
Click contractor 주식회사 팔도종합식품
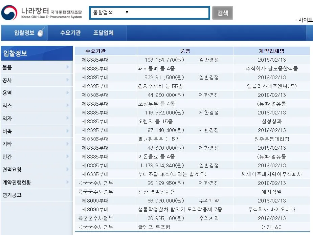(272, 68)
